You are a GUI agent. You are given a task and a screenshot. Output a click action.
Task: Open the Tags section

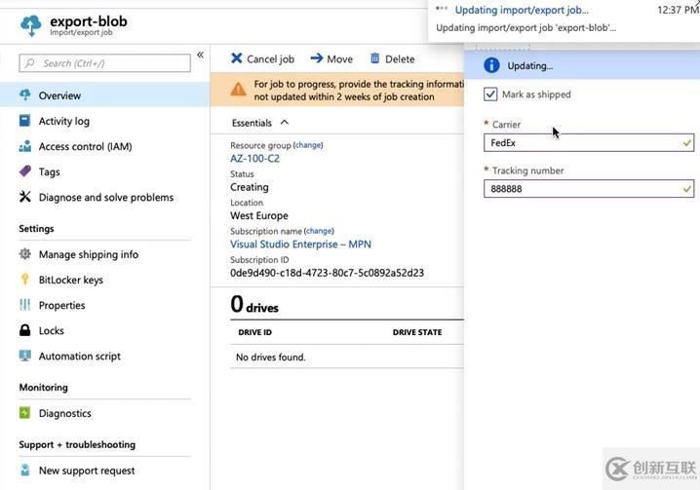[x=49, y=171]
